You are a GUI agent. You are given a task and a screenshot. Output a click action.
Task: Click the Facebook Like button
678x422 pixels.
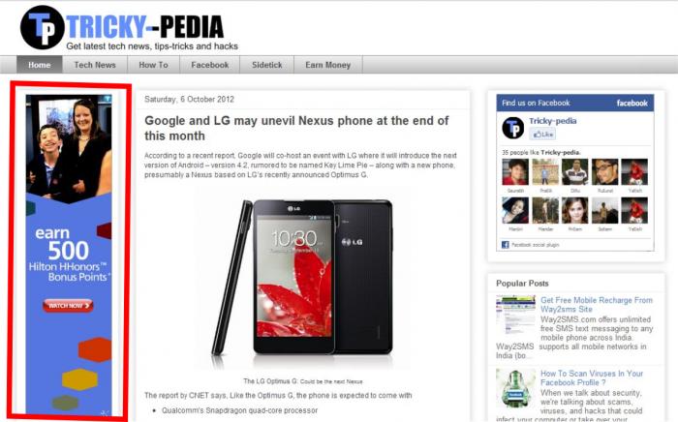[x=542, y=135]
